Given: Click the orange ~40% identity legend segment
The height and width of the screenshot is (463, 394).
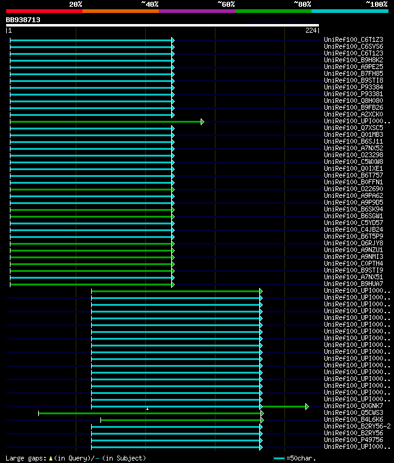Looking at the screenshot, I should (x=121, y=11).
